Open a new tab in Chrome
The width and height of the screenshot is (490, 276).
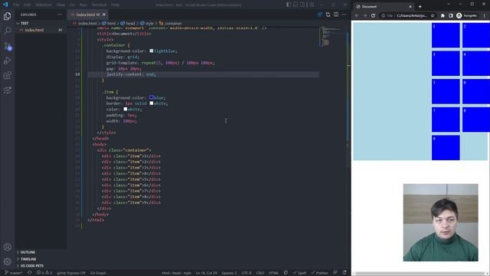[420, 7]
